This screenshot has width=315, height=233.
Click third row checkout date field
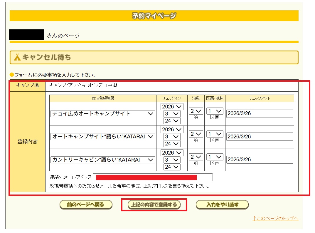click(x=259, y=160)
